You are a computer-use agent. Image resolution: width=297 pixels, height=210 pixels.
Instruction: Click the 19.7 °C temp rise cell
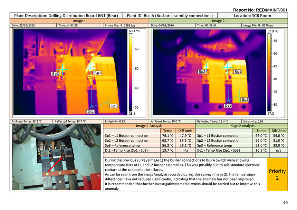[168, 150]
